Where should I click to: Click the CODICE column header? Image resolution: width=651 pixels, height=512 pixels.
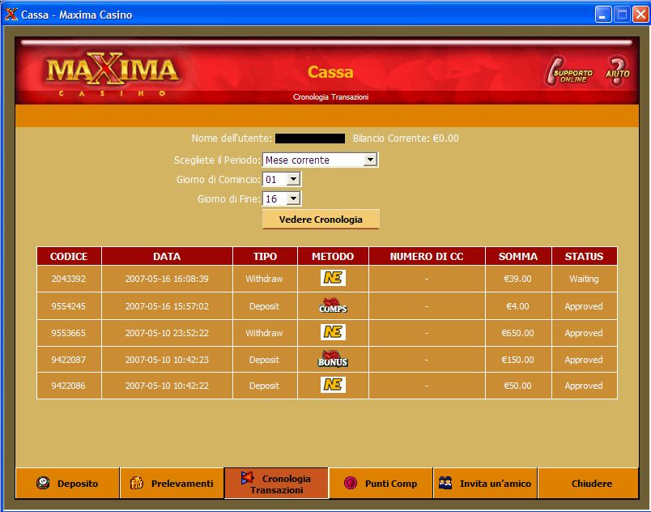(69, 256)
